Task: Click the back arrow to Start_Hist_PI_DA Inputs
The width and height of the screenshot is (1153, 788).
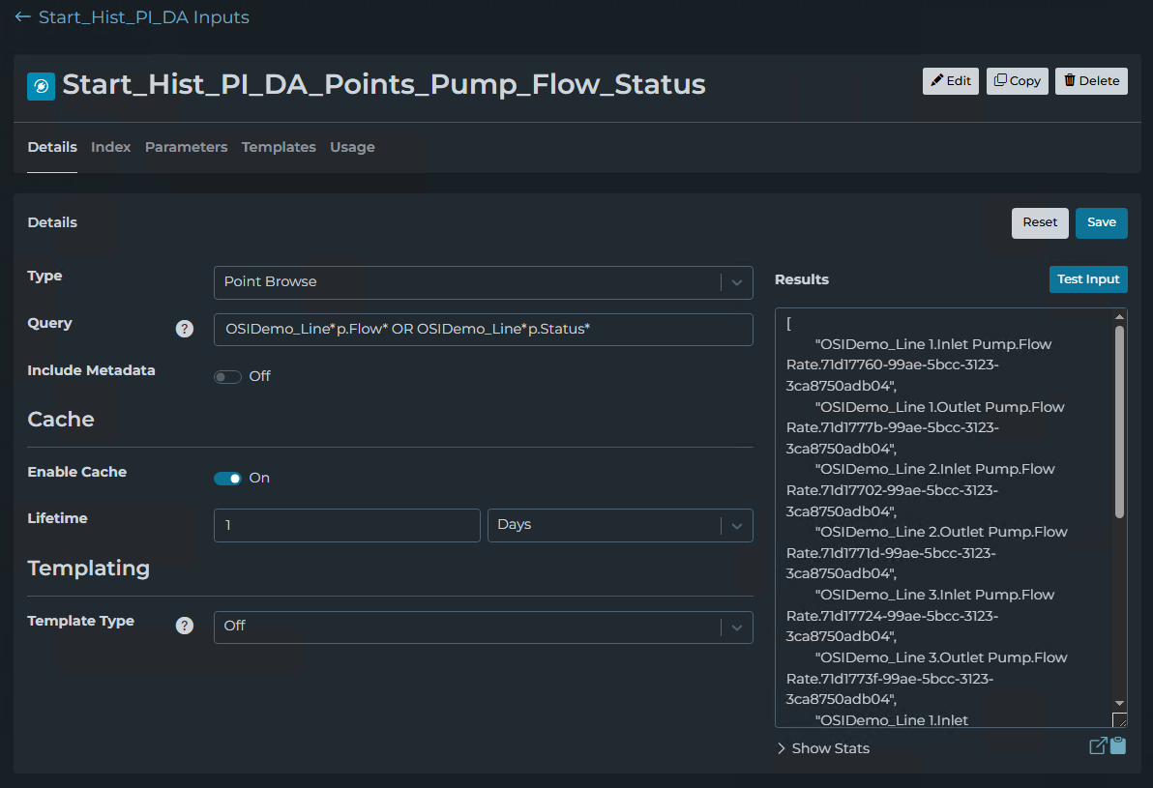Action: pos(23,17)
